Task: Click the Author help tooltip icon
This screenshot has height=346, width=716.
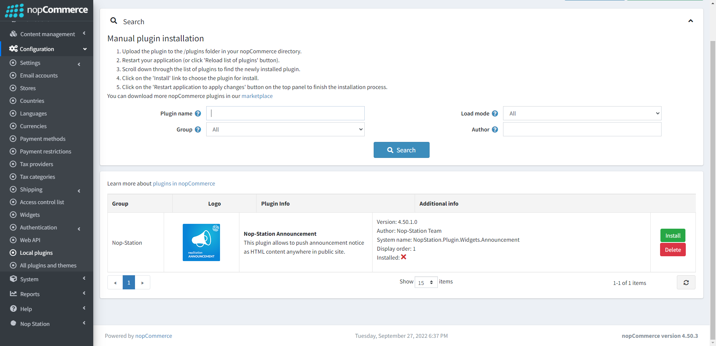Action: (495, 130)
